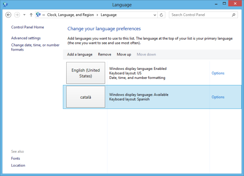The image size is (244, 176).
Task: Click 'Keyboard layout: US' text
Action: click(125, 73)
